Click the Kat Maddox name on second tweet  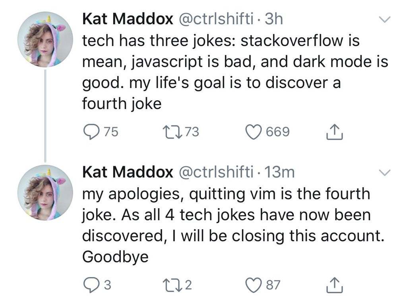[127, 172]
